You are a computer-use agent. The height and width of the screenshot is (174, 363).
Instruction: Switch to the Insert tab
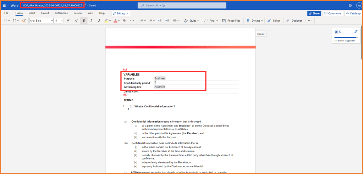click(32, 13)
